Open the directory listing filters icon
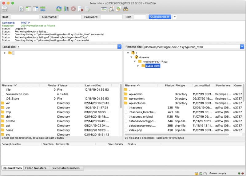Viewport: 246px width, 176px height. [104, 9]
